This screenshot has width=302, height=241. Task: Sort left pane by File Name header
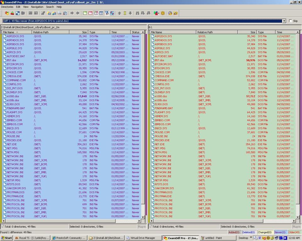click(x=17, y=32)
